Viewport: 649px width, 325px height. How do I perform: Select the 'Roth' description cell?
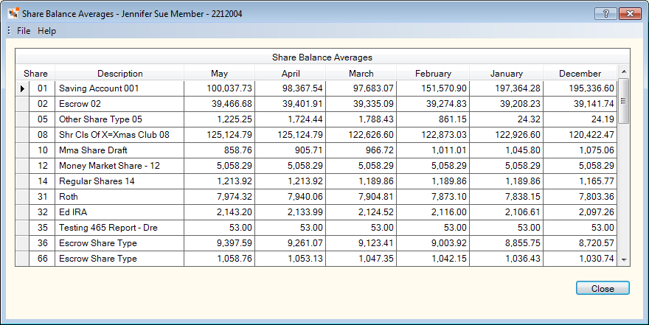(x=119, y=197)
